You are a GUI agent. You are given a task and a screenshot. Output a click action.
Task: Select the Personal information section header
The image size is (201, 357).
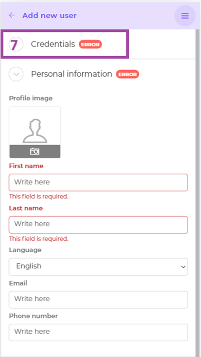point(71,74)
